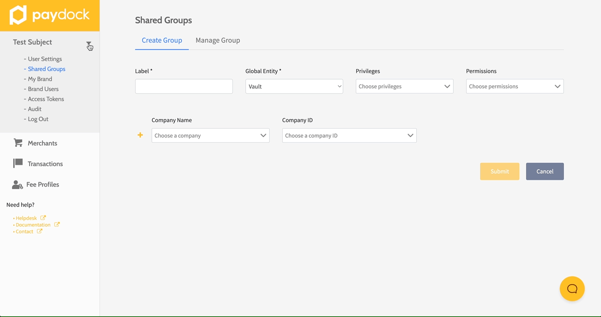Viewport: 601px width, 317px height.
Task: Click the Transactions flag icon
Action: pyautogui.click(x=18, y=163)
